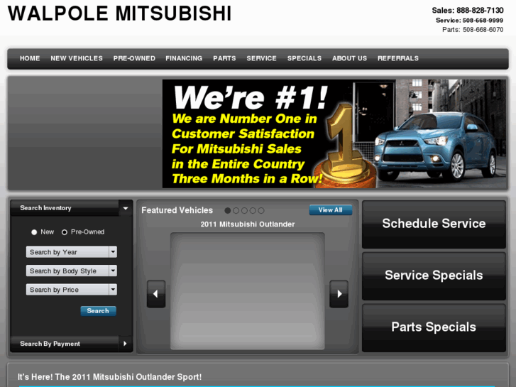Click the blue Search button
The height and width of the screenshot is (387, 516).
pyautogui.click(x=98, y=311)
